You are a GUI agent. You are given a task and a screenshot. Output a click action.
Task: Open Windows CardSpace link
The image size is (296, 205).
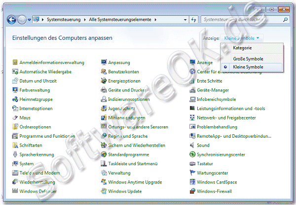pyautogui.click(x=217, y=182)
